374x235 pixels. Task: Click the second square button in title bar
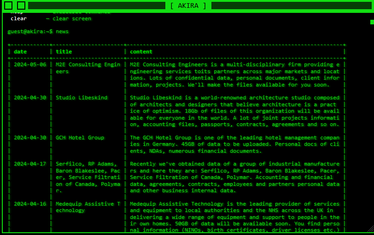tap(21, 6)
